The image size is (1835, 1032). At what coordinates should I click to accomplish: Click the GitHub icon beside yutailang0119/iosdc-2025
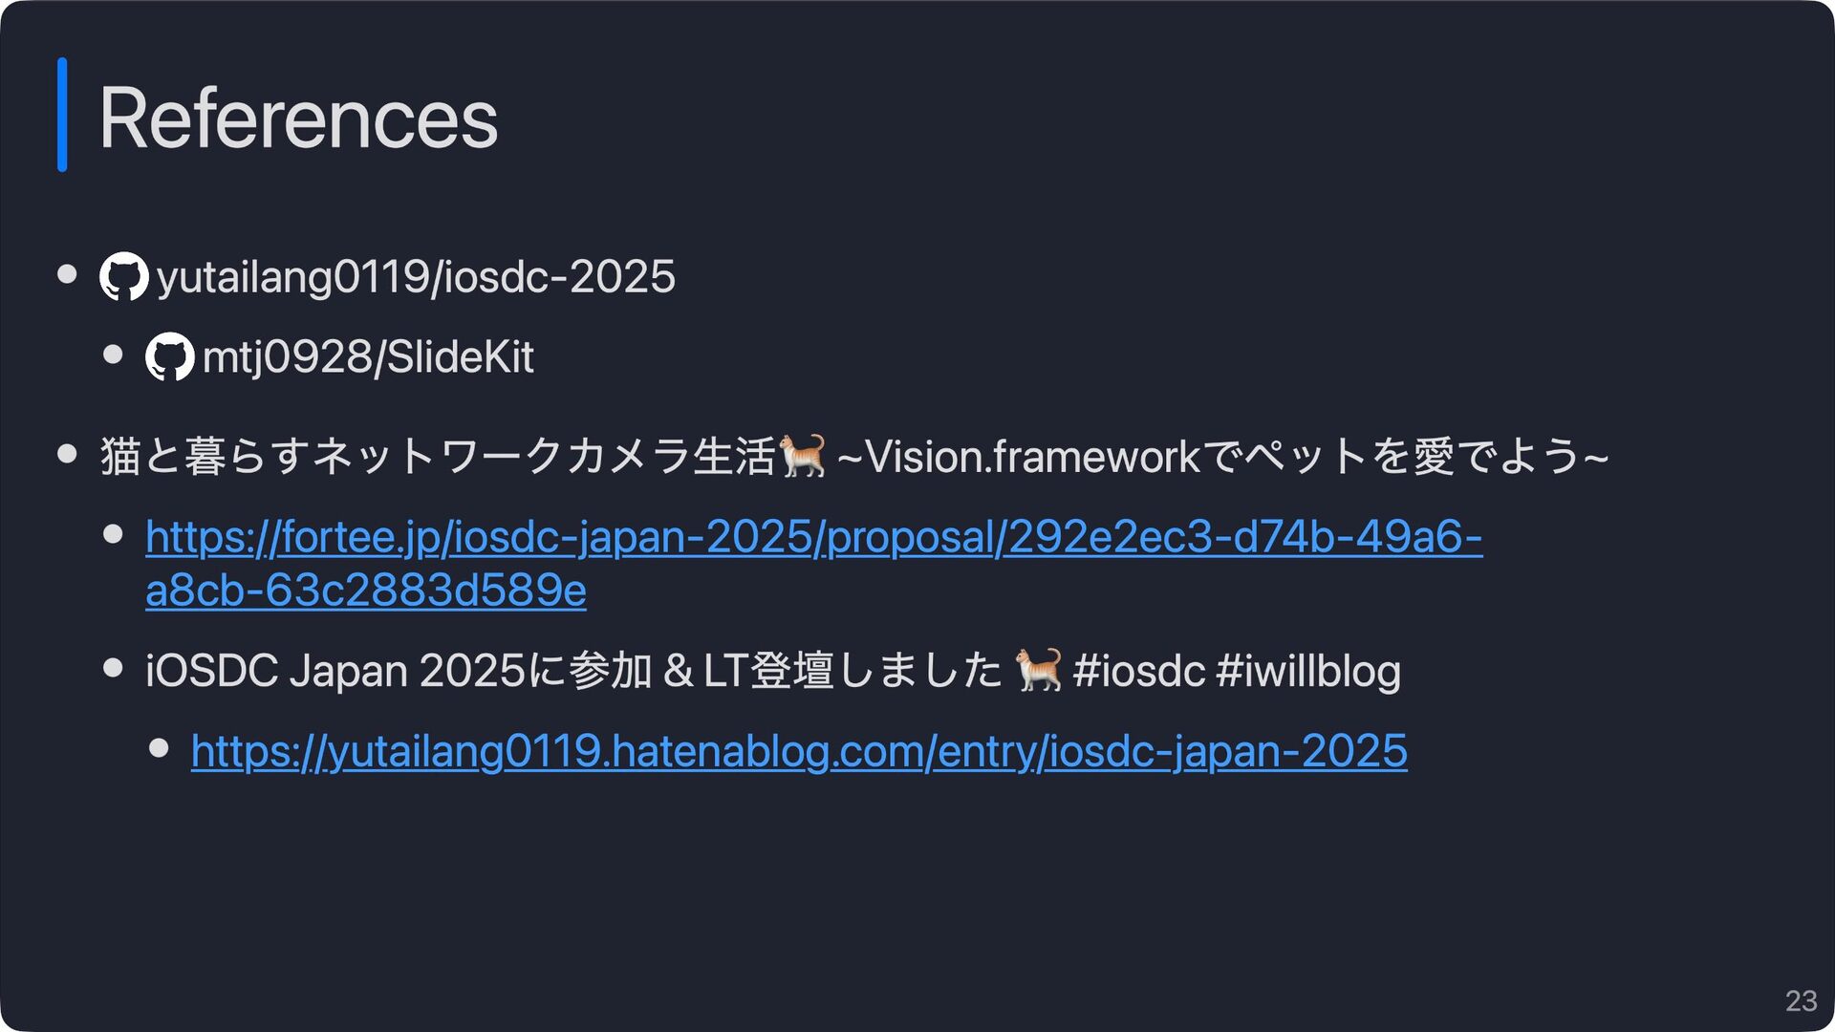pos(124,276)
